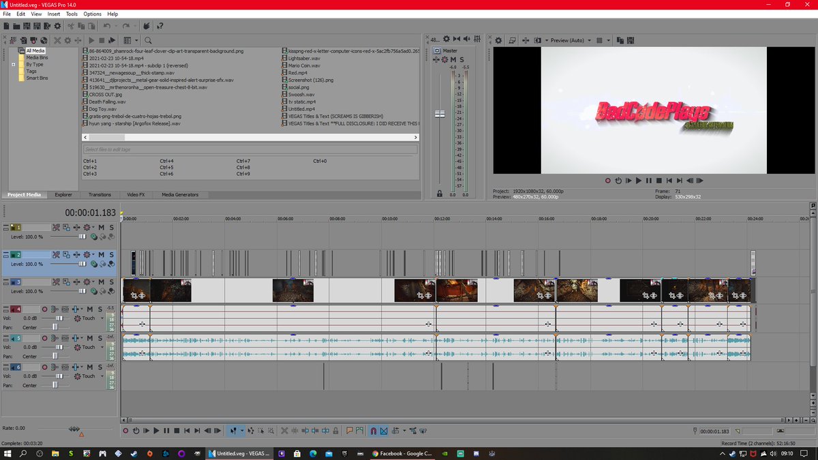Open Touch automation dropdown on track 6
Screen dimensions: 818x460
(102, 376)
